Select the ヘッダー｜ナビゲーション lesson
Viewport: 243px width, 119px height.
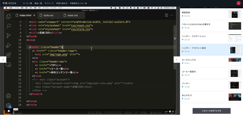[211, 38]
